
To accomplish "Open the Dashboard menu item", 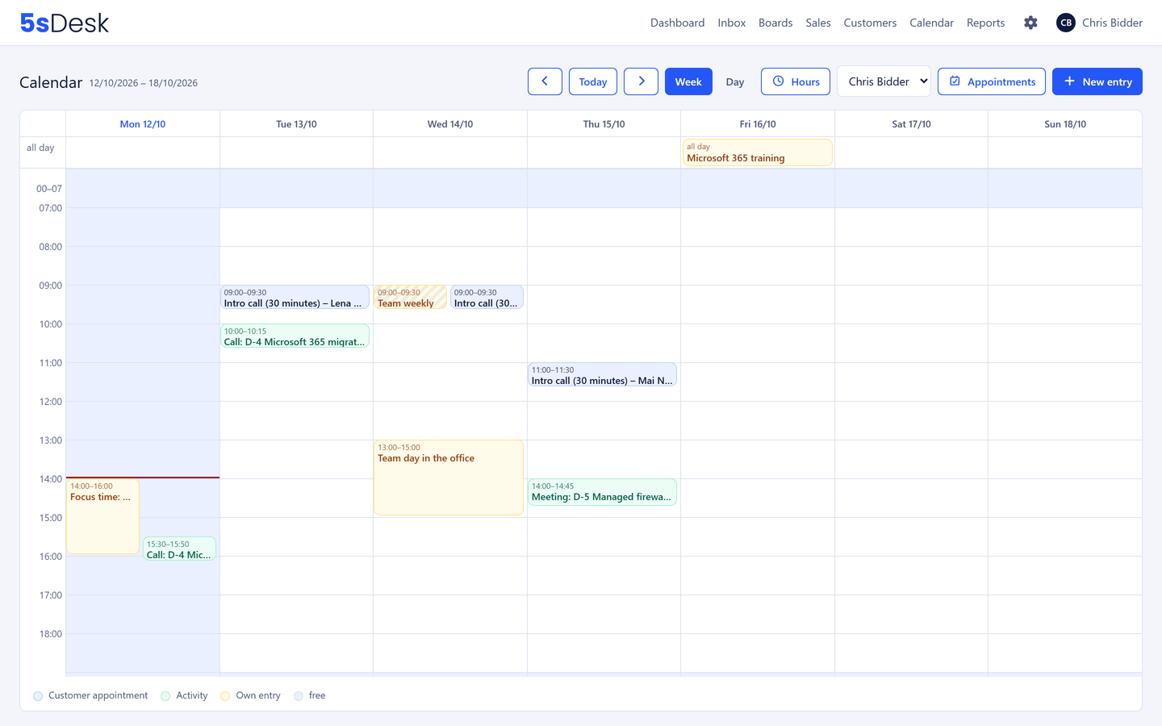I will coord(677,23).
